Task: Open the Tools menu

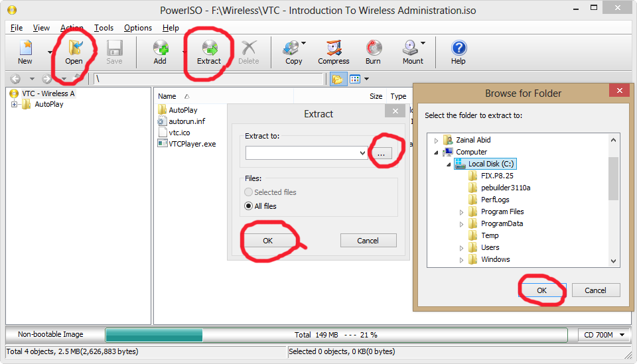Action: (104, 28)
